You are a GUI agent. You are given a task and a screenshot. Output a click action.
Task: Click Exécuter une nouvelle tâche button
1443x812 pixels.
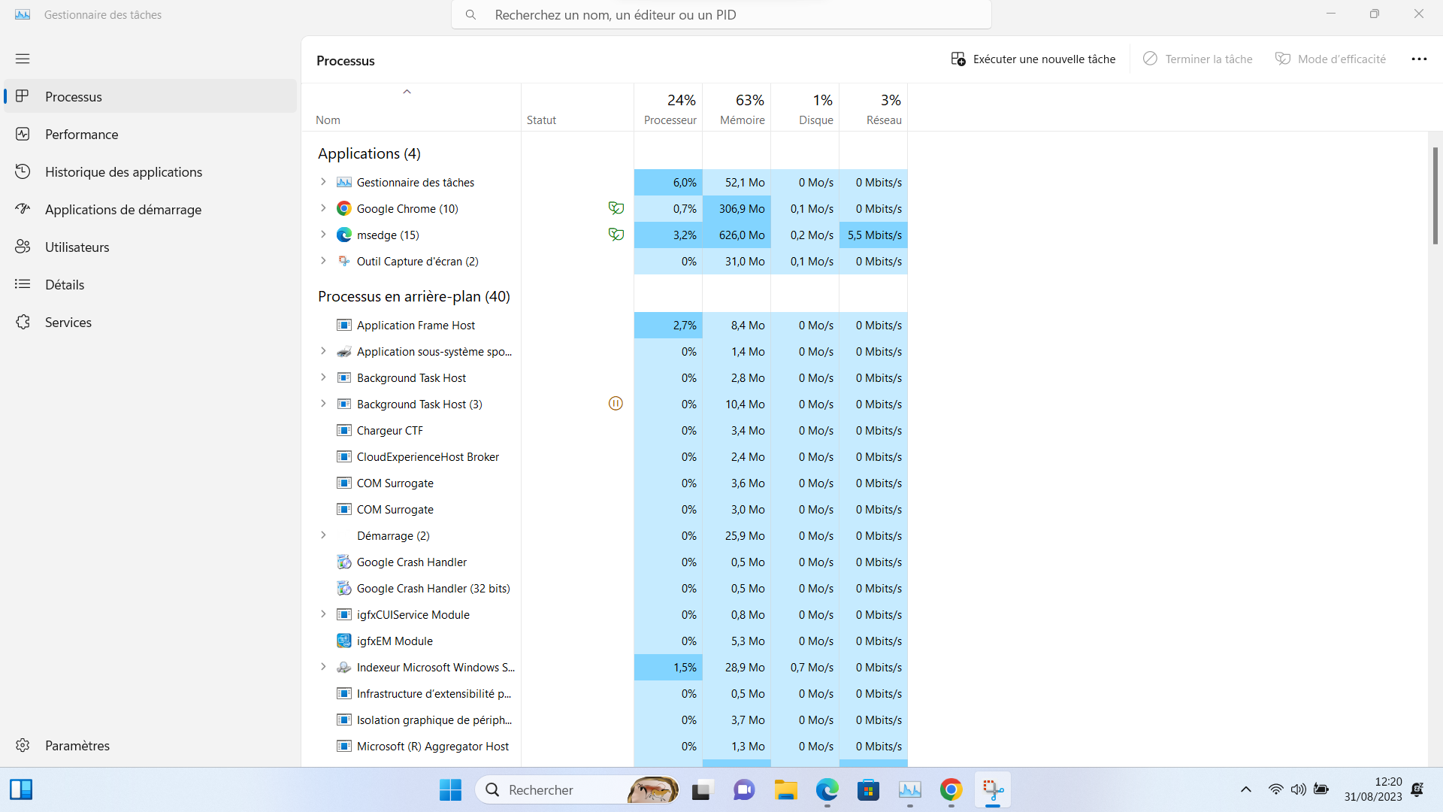1033,59
